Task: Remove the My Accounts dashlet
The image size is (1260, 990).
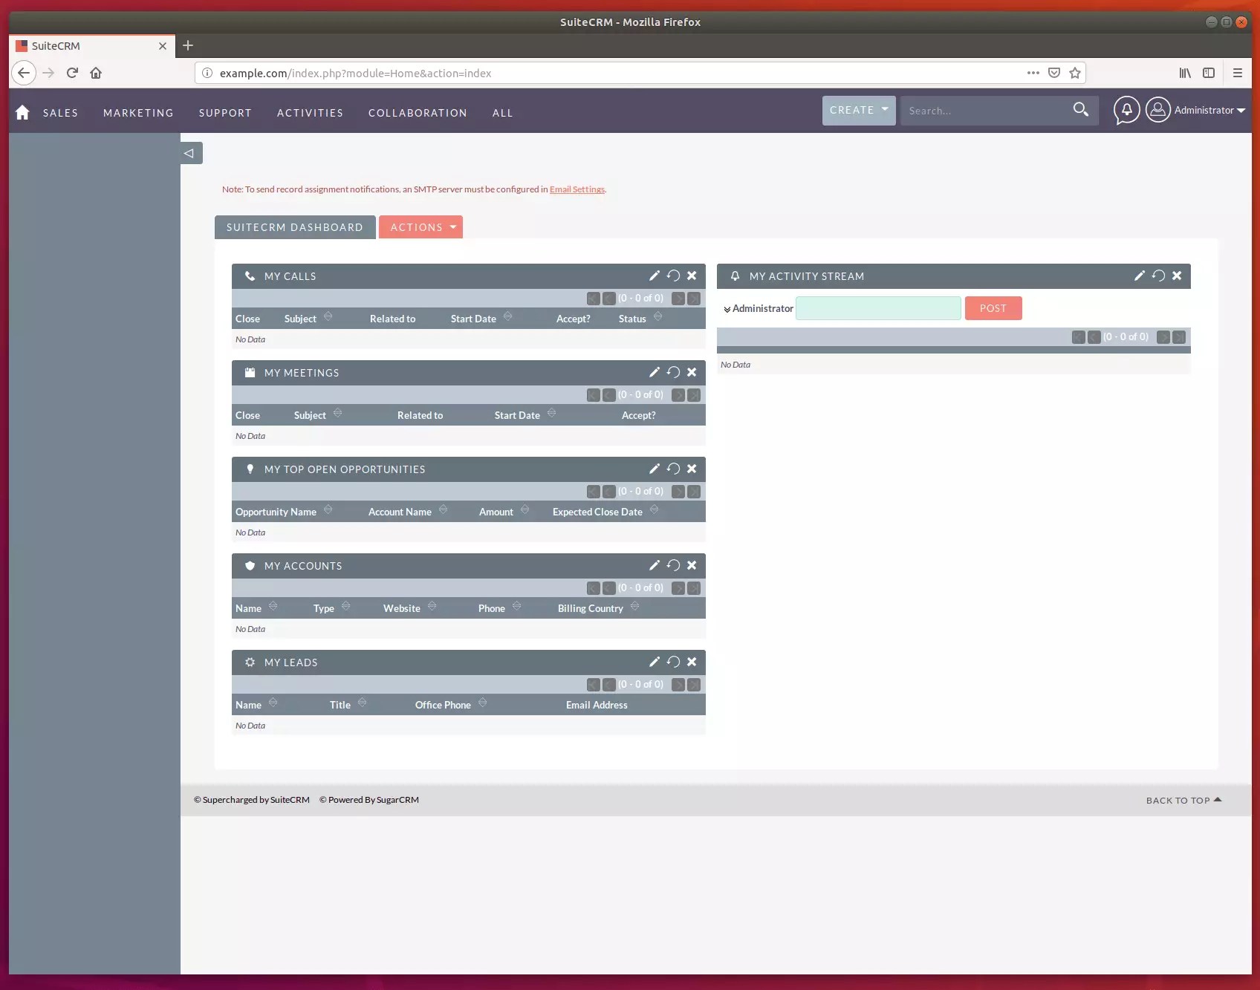Action: pos(692,565)
